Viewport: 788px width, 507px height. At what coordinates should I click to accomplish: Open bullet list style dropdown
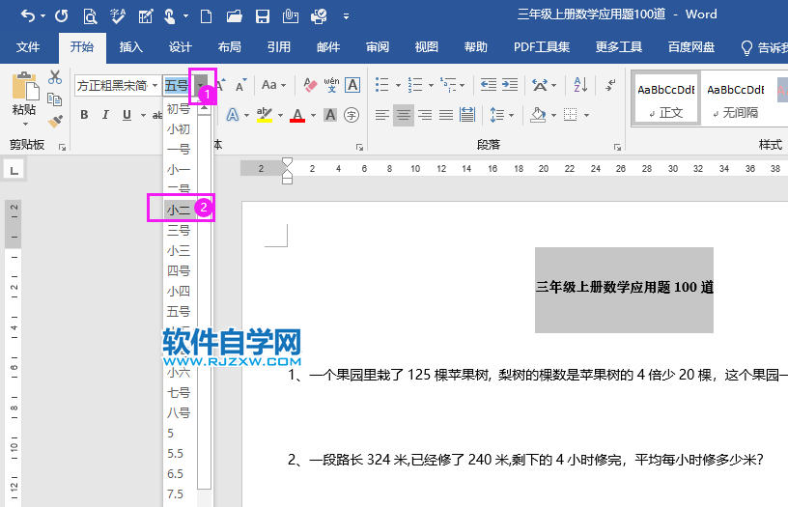[398, 85]
